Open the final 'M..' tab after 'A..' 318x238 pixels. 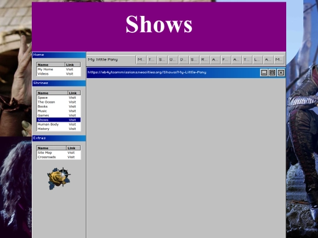279,60
